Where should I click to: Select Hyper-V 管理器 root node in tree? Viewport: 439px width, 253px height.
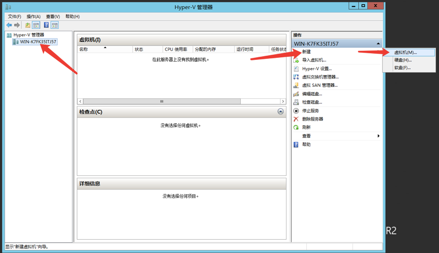(x=29, y=35)
